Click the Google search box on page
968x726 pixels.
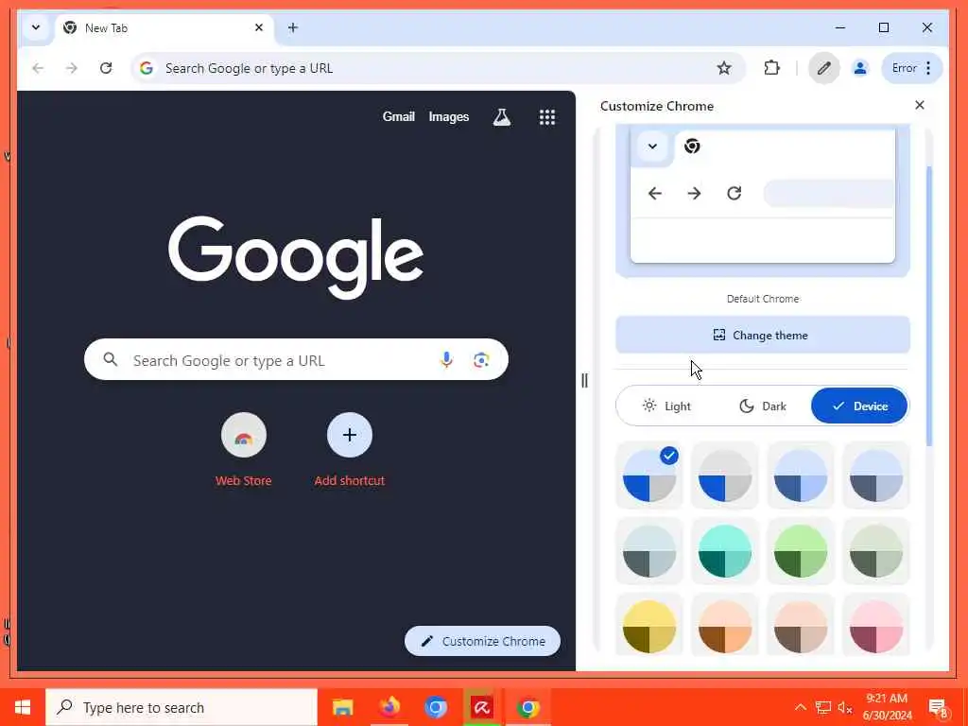click(296, 360)
